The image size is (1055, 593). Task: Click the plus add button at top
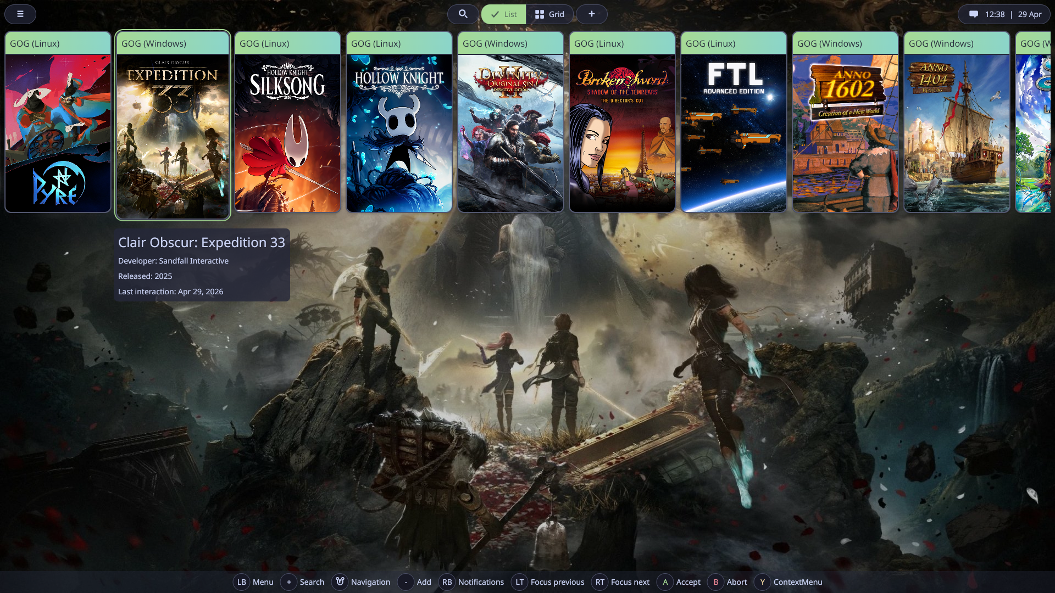[591, 14]
